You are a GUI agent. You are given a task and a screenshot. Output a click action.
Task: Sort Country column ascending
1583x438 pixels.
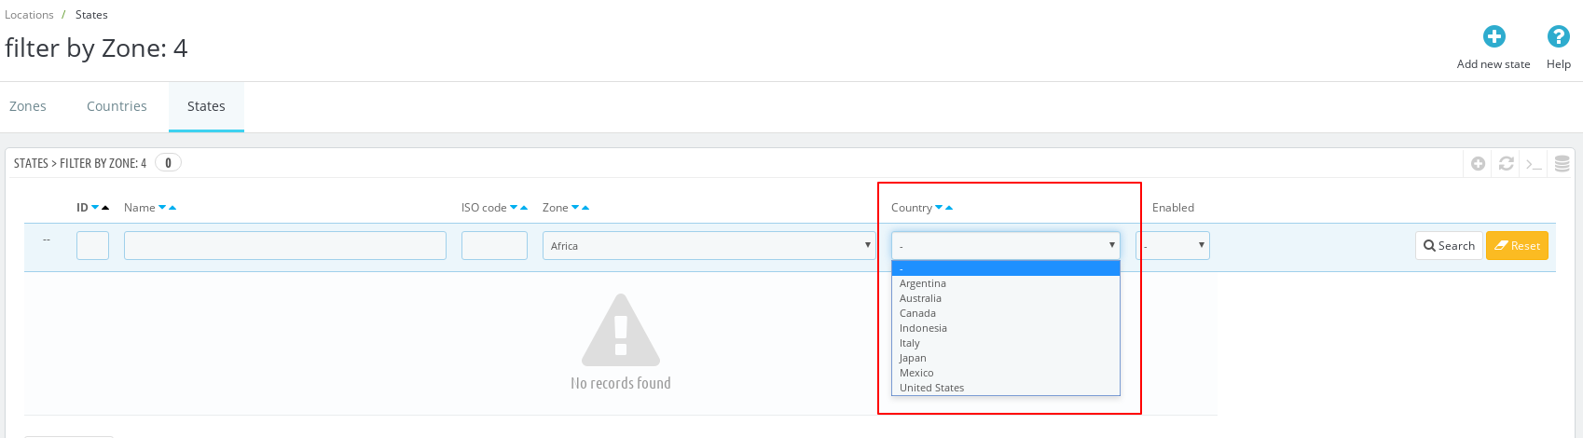[x=949, y=208]
